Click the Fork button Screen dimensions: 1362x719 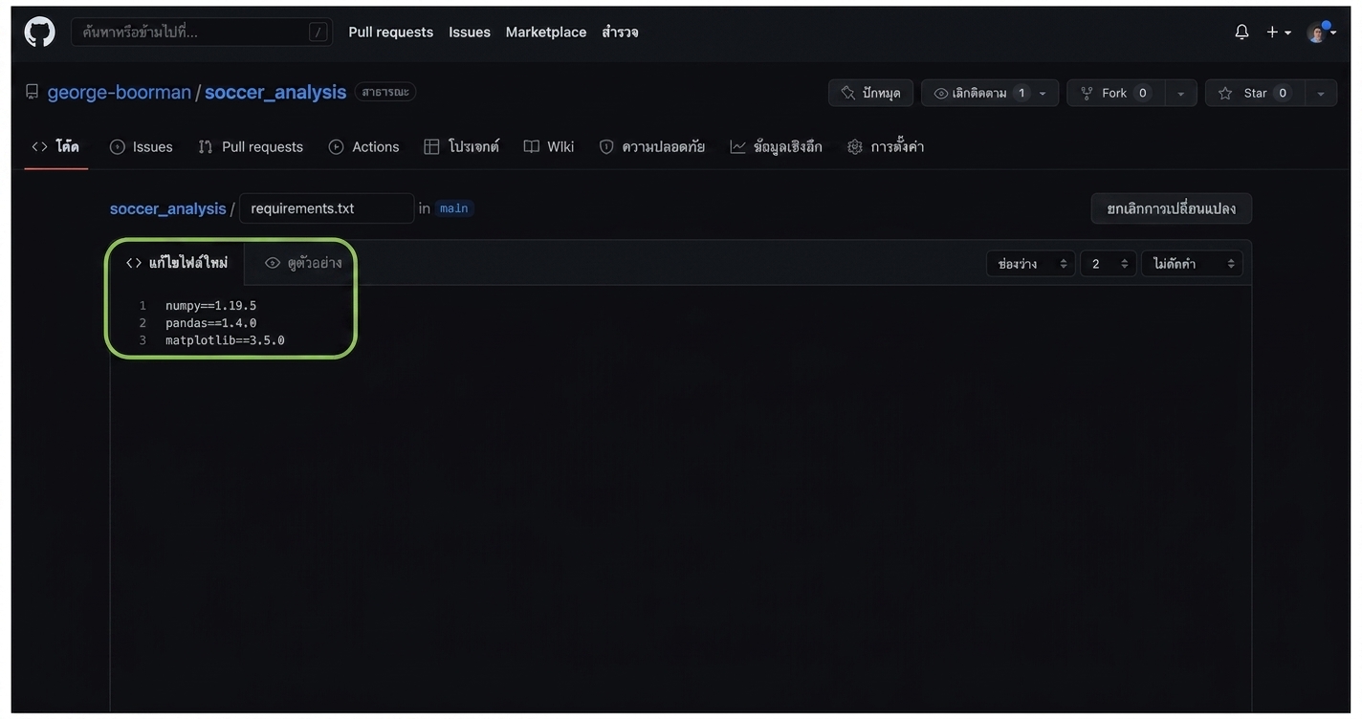tap(1116, 93)
